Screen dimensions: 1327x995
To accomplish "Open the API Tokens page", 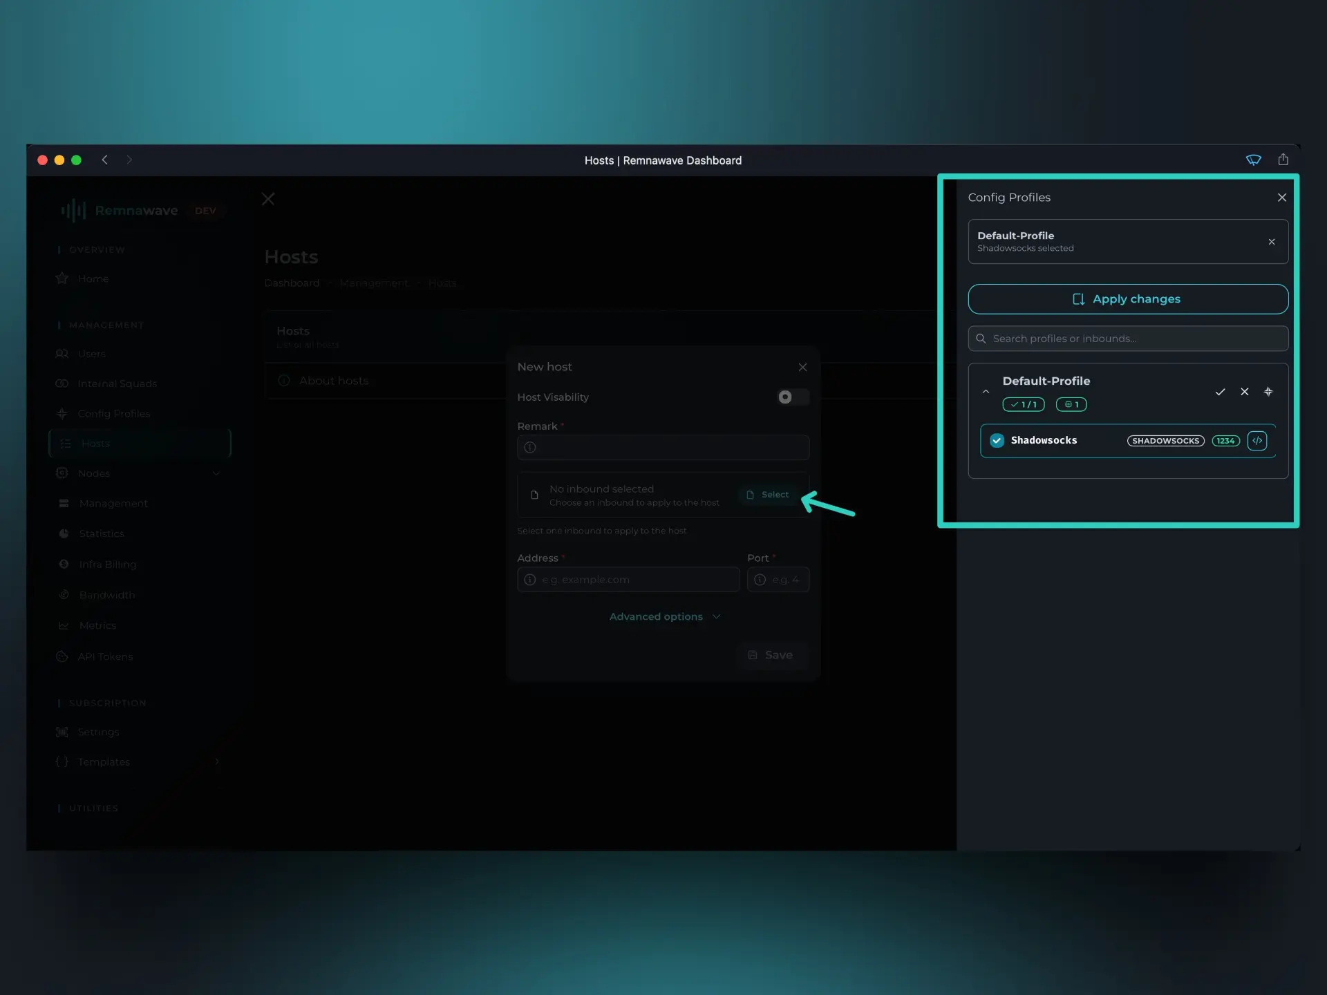I will pos(106,656).
